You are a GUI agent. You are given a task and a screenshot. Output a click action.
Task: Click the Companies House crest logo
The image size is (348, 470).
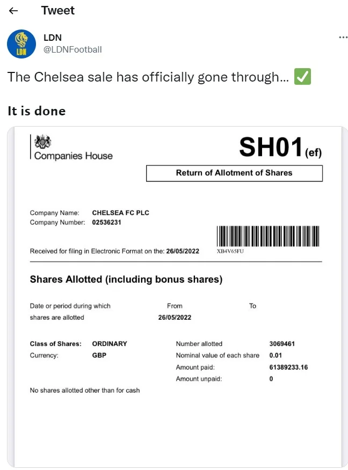tap(42, 143)
